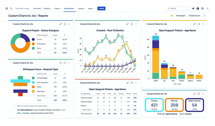Toggle the dashboard favorite star
This screenshot has width=215, height=126.
pos(172,16)
